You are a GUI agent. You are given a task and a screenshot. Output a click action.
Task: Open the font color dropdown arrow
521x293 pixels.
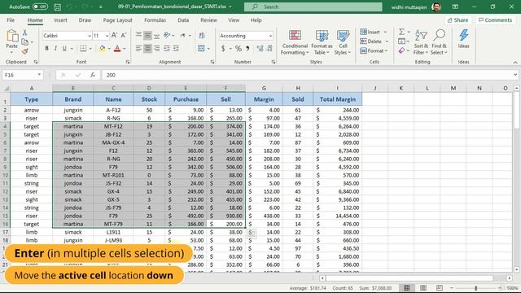coord(125,49)
